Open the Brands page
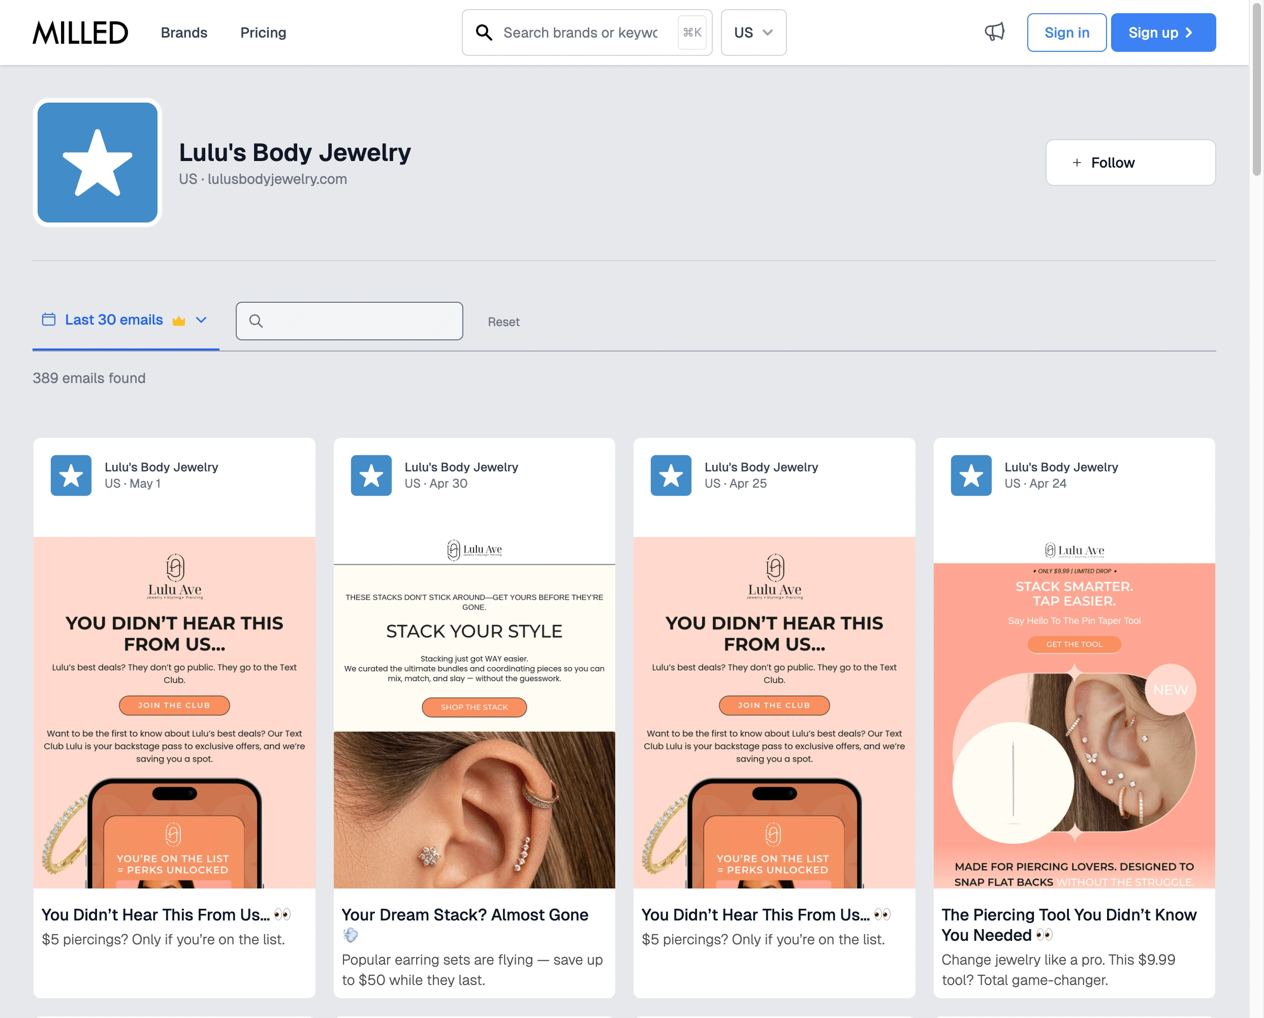 183,33
